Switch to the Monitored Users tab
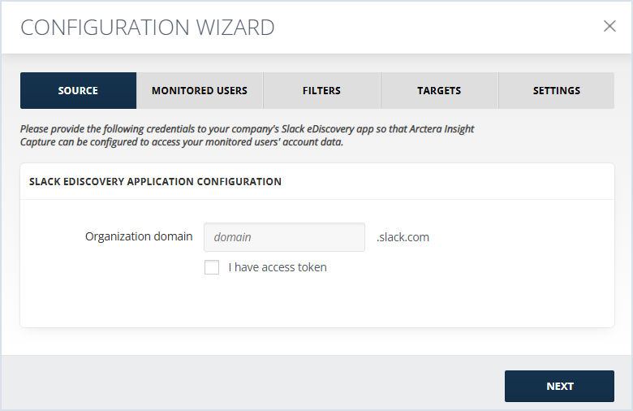The height and width of the screenshot is (411, 633). (200, 90)
